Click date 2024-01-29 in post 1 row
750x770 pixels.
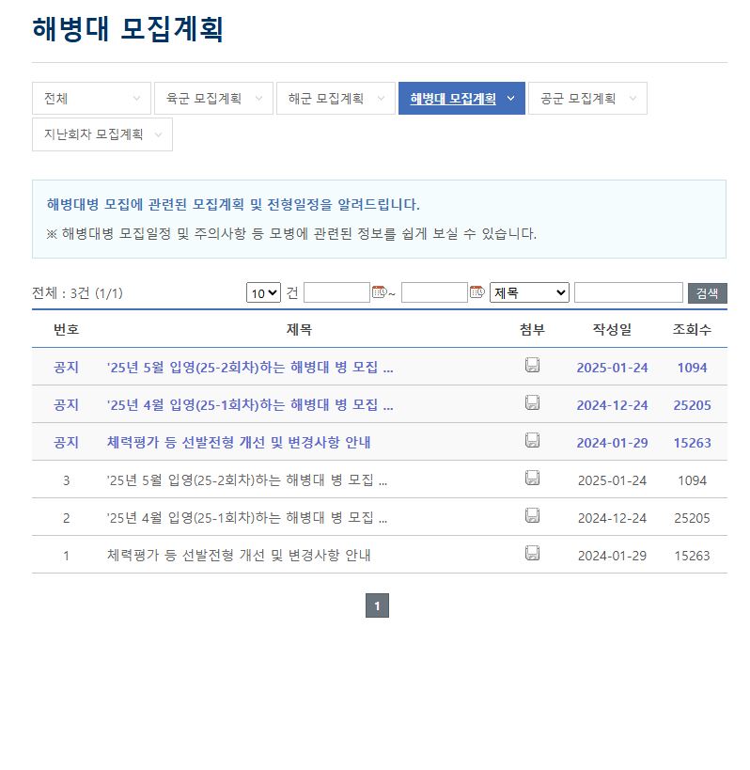coord(612,556)
